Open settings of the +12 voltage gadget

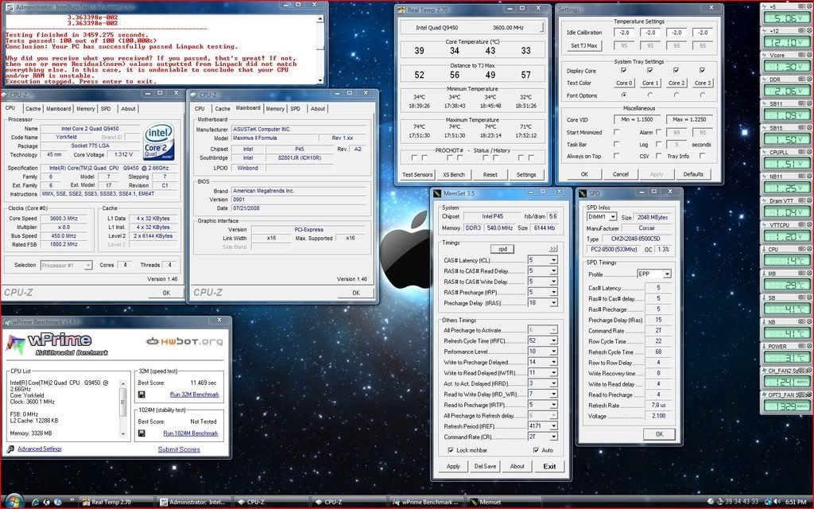801,31
